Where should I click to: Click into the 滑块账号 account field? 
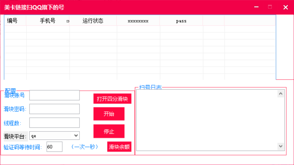54,95
